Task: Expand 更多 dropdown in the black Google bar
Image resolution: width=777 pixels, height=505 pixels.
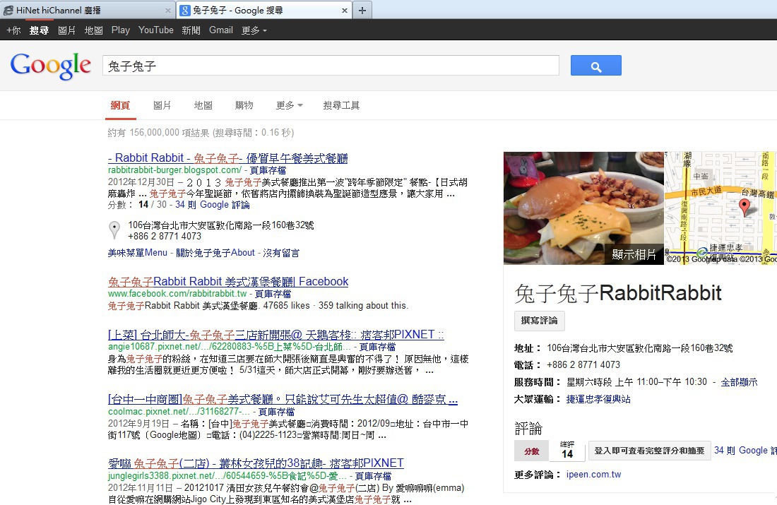Action: tap(254, 30)
